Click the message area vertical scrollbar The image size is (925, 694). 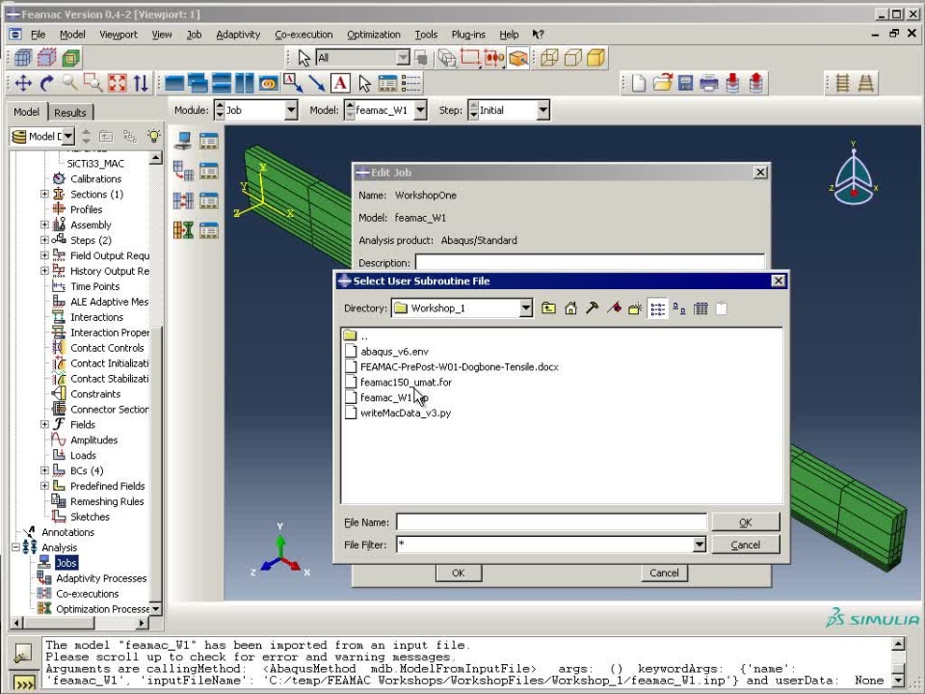coord(898,663)
